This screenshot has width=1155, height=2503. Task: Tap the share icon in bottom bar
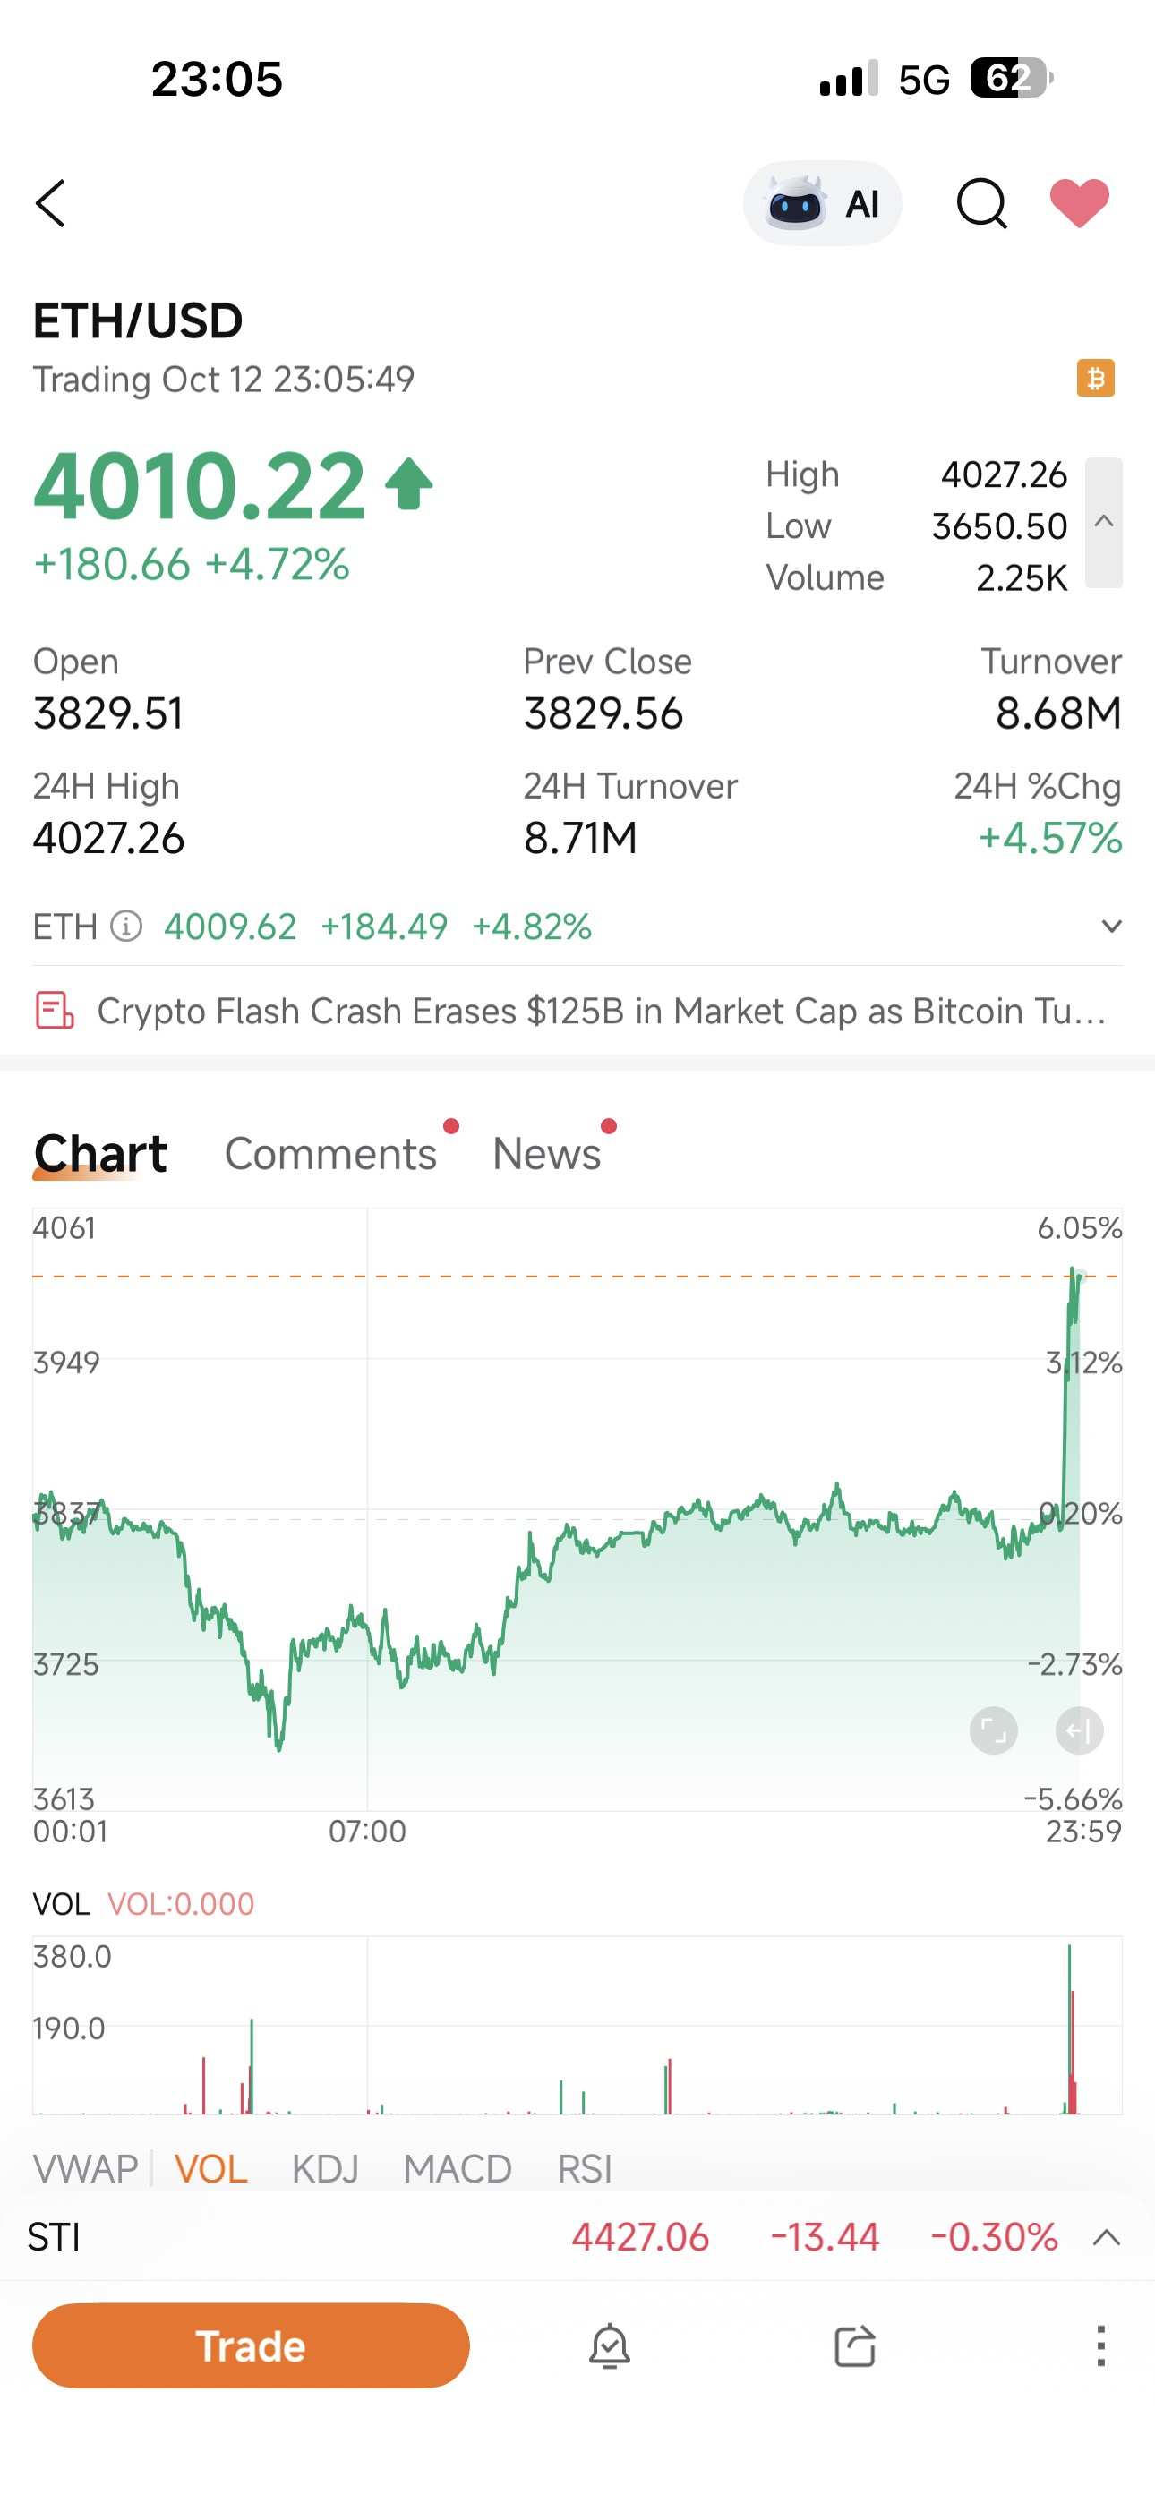tap(854, 2345)
